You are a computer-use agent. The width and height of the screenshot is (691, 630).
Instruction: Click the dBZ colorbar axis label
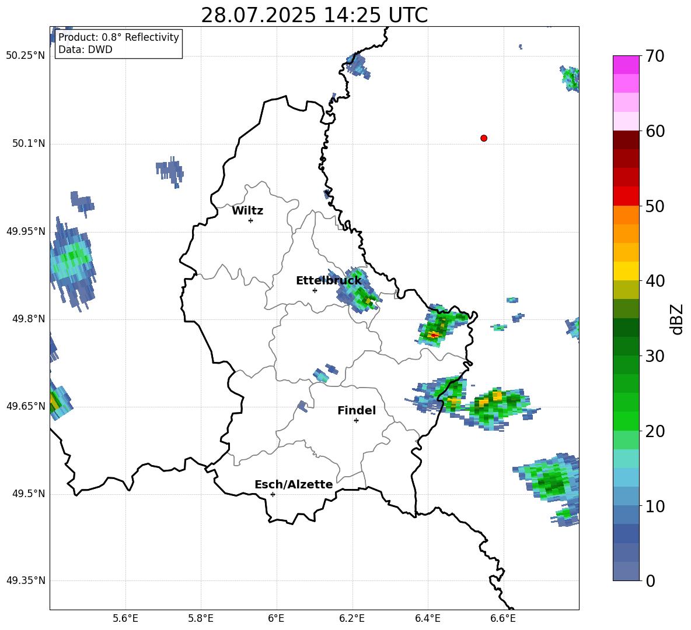(676, 319)
